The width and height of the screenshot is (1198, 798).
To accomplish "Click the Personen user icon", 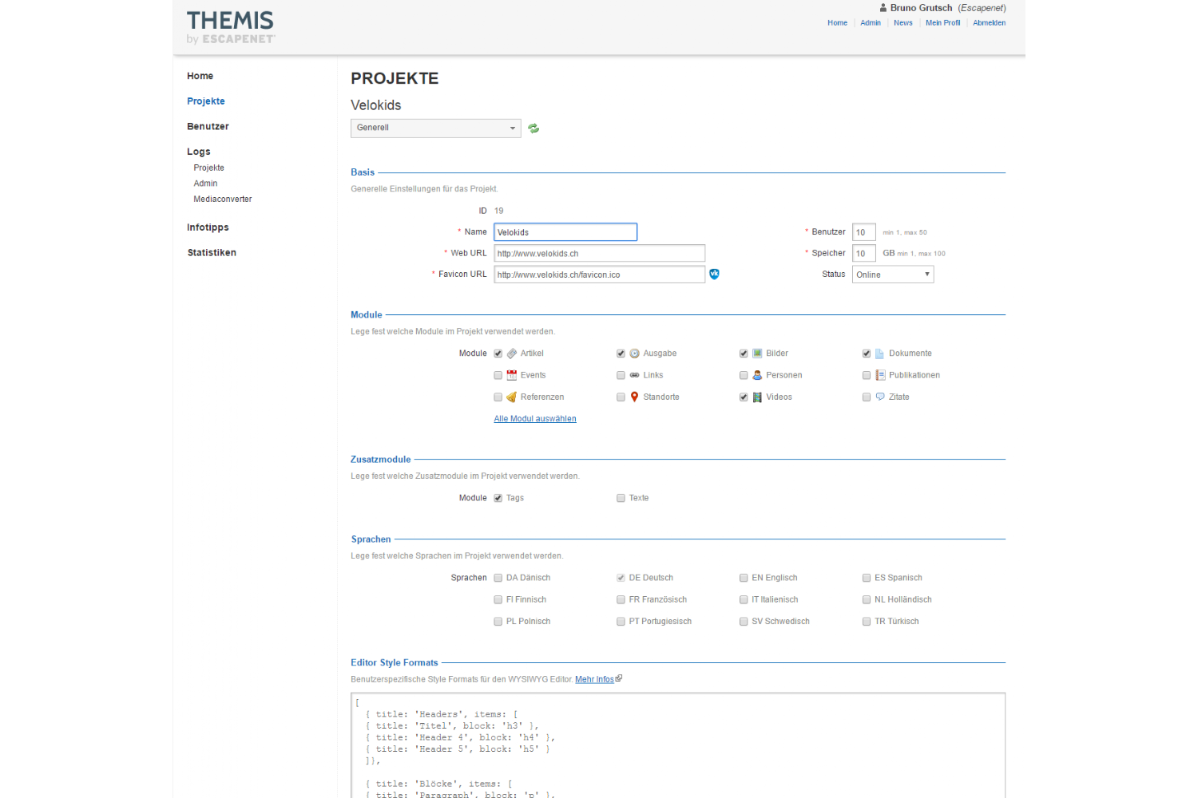I will (x=757, y=375).
